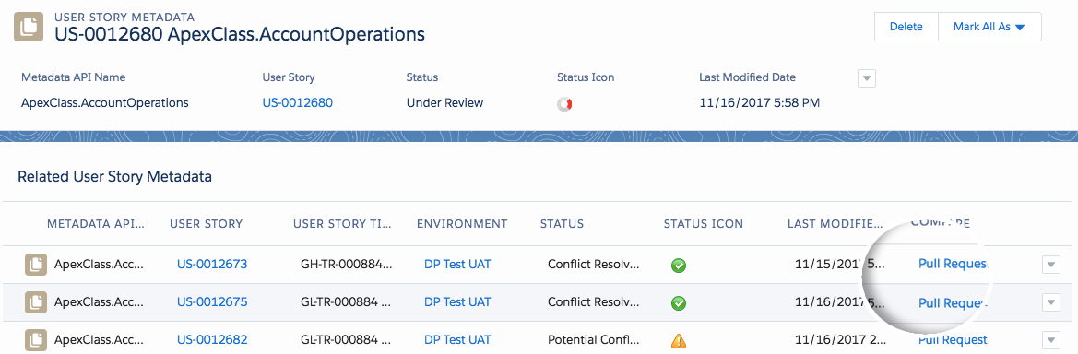Viewport: 1078px width, 354px height.
Task: Open row actions menu for US-0012675
Action: point(1051,302)
